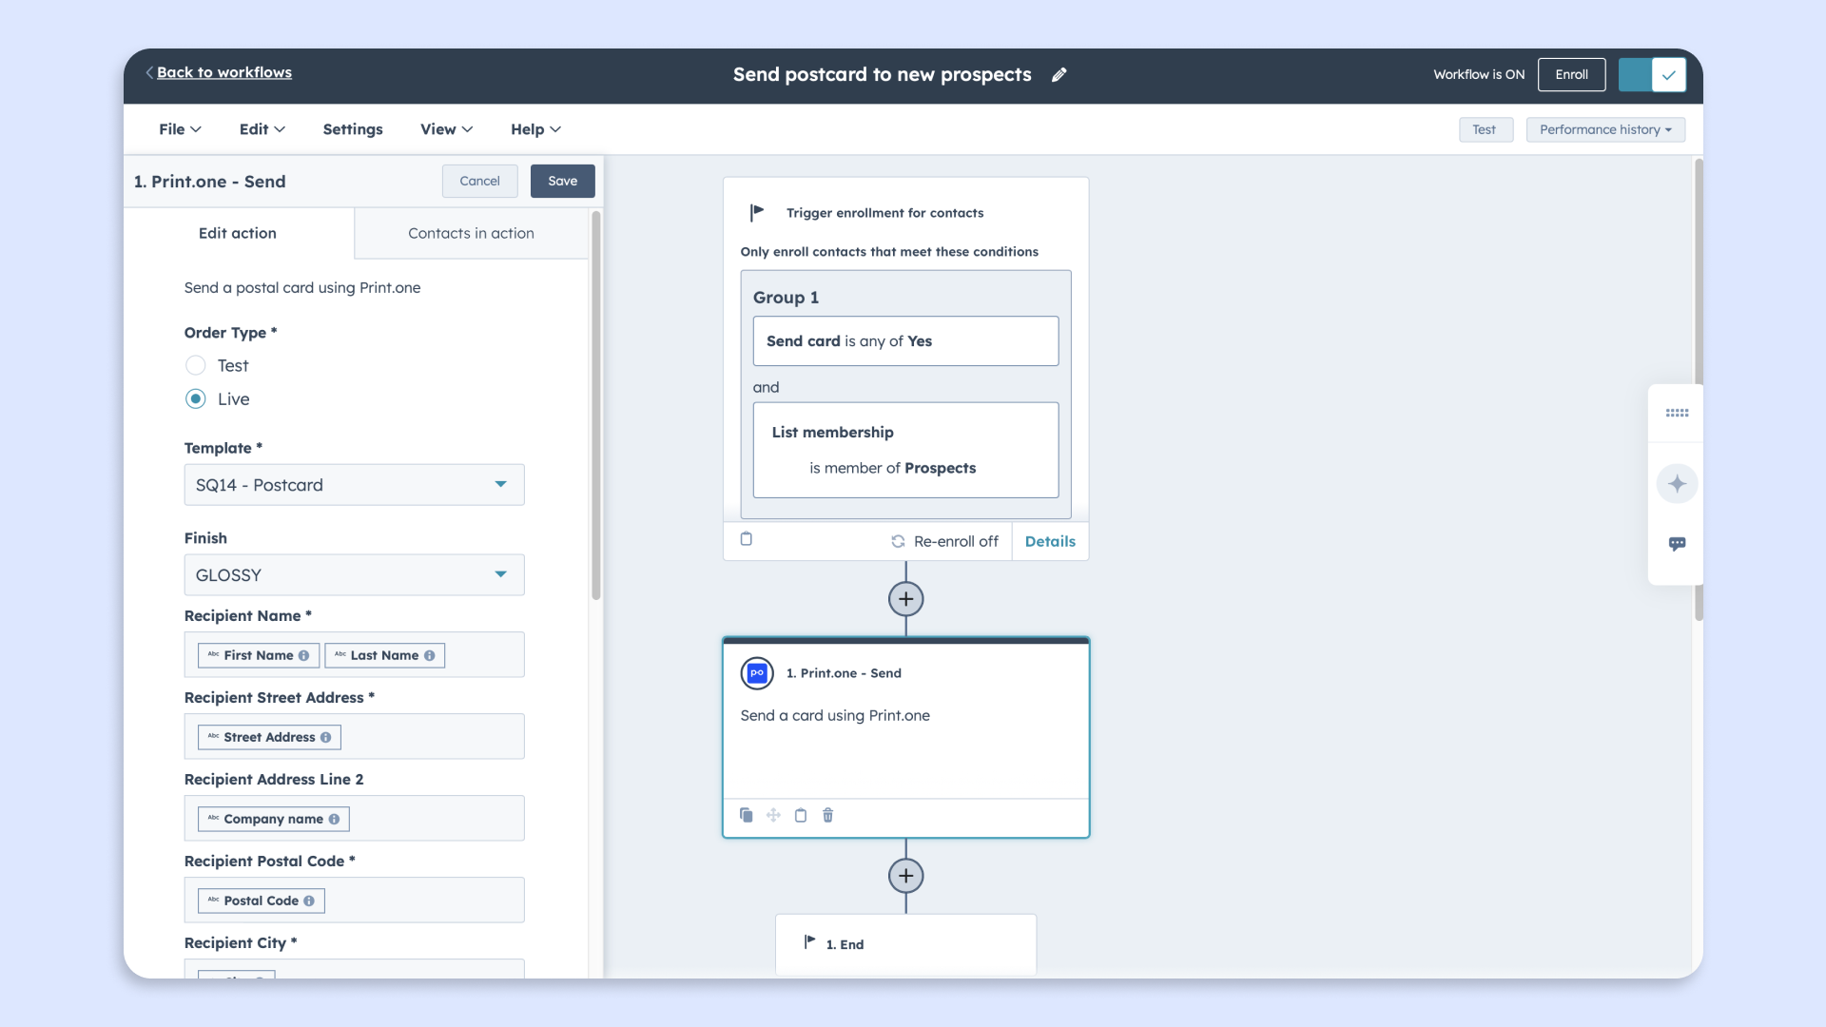The width and height of the screenshot is (1826, 1027).
Task: Select the Test order type
Action: click(195, 365)
